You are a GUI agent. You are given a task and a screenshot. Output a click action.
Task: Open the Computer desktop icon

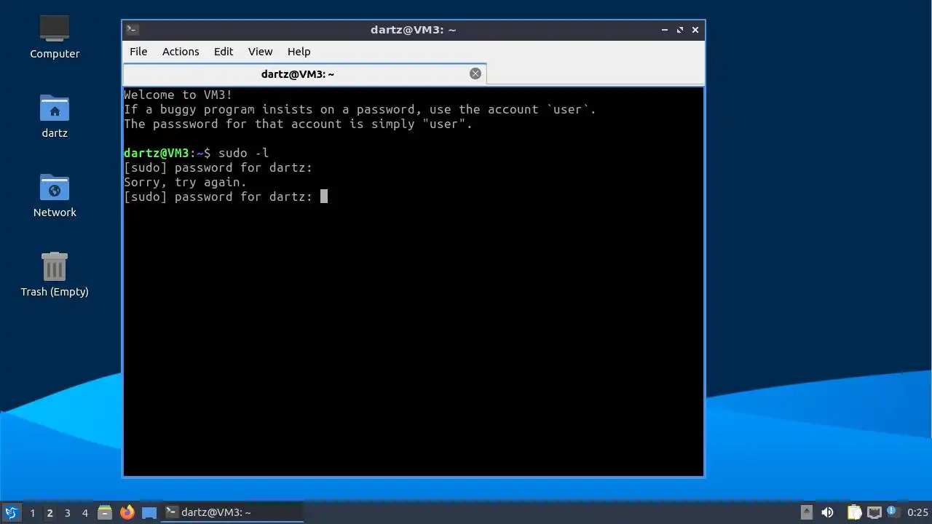55,36
